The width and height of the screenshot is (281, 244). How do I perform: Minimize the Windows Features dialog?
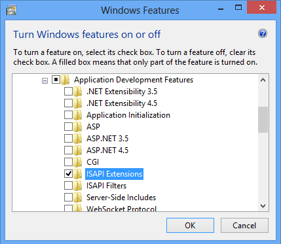221,9
